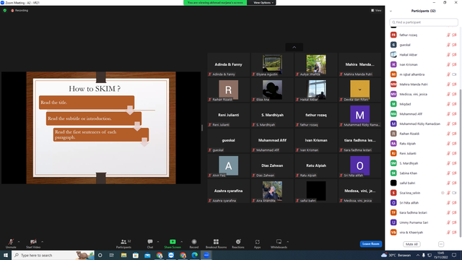The image size is (462, 260).
Task: Open Breakout Rooms
Action: click(216, 243)
